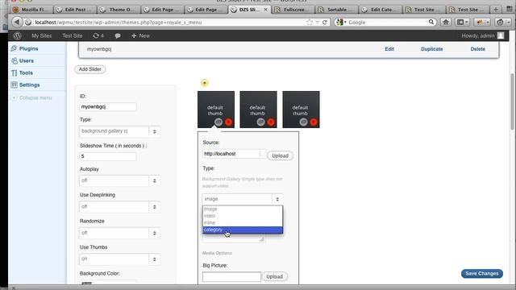Viewport: 516px width, 290px height.
Task: Click the item Type dropdown showing image
Action: 243,199
